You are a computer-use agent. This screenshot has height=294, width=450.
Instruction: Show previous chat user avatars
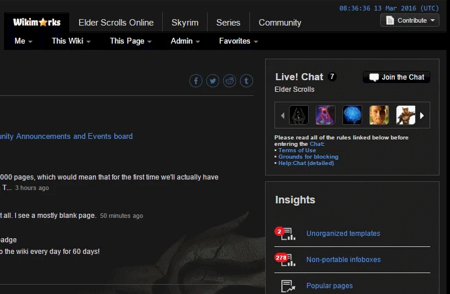(x=283, y=116)
